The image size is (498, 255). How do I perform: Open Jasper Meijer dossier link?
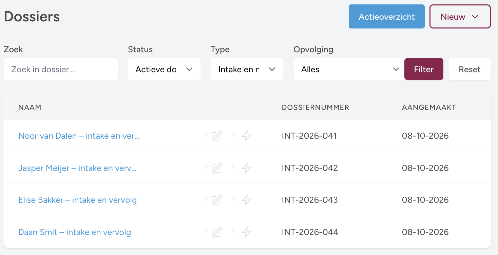tap(77, 168)
